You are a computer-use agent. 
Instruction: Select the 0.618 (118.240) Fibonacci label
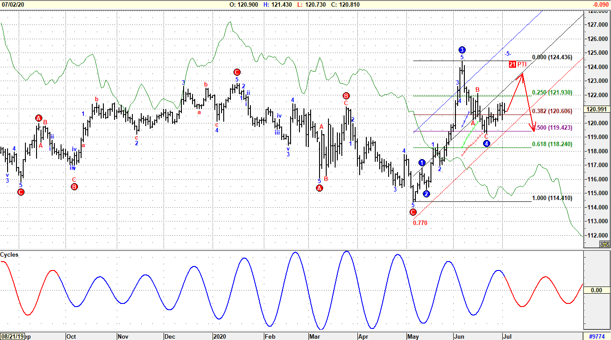(552, 144)
